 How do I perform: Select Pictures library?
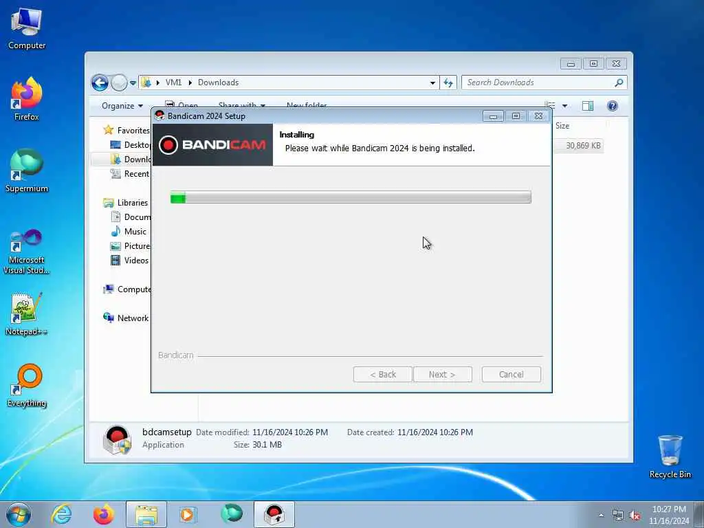pos(131,246)
